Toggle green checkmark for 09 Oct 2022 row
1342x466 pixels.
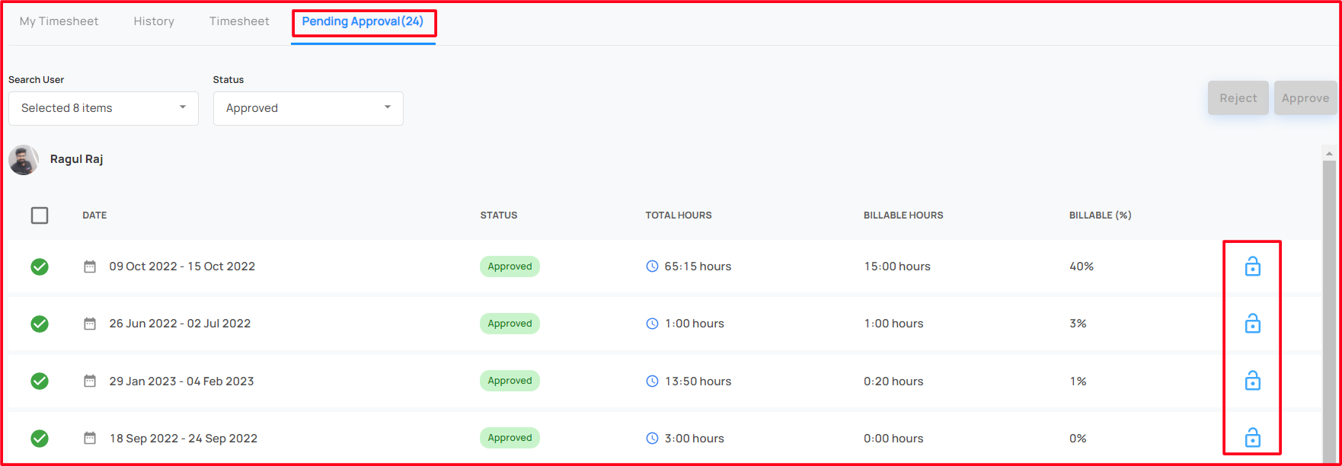point(40,267)
